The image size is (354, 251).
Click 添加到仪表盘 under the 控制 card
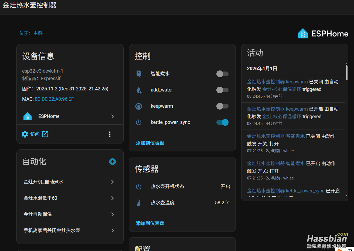(x=150, y=143)
